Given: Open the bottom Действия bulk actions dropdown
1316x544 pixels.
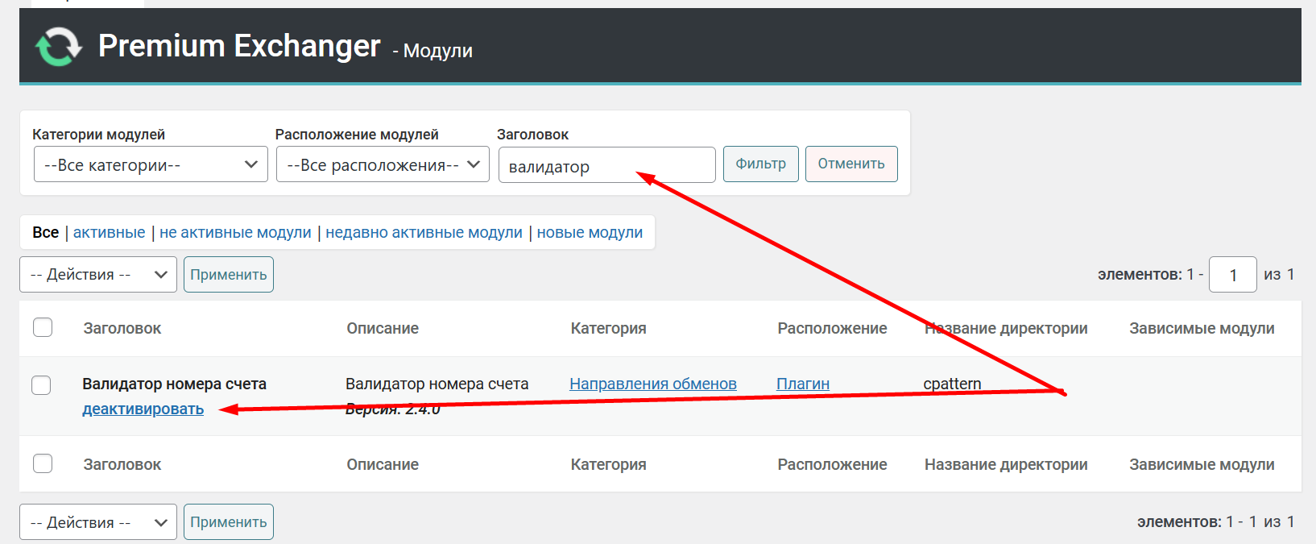Looking at the screenshot, I should click(98, 522).
